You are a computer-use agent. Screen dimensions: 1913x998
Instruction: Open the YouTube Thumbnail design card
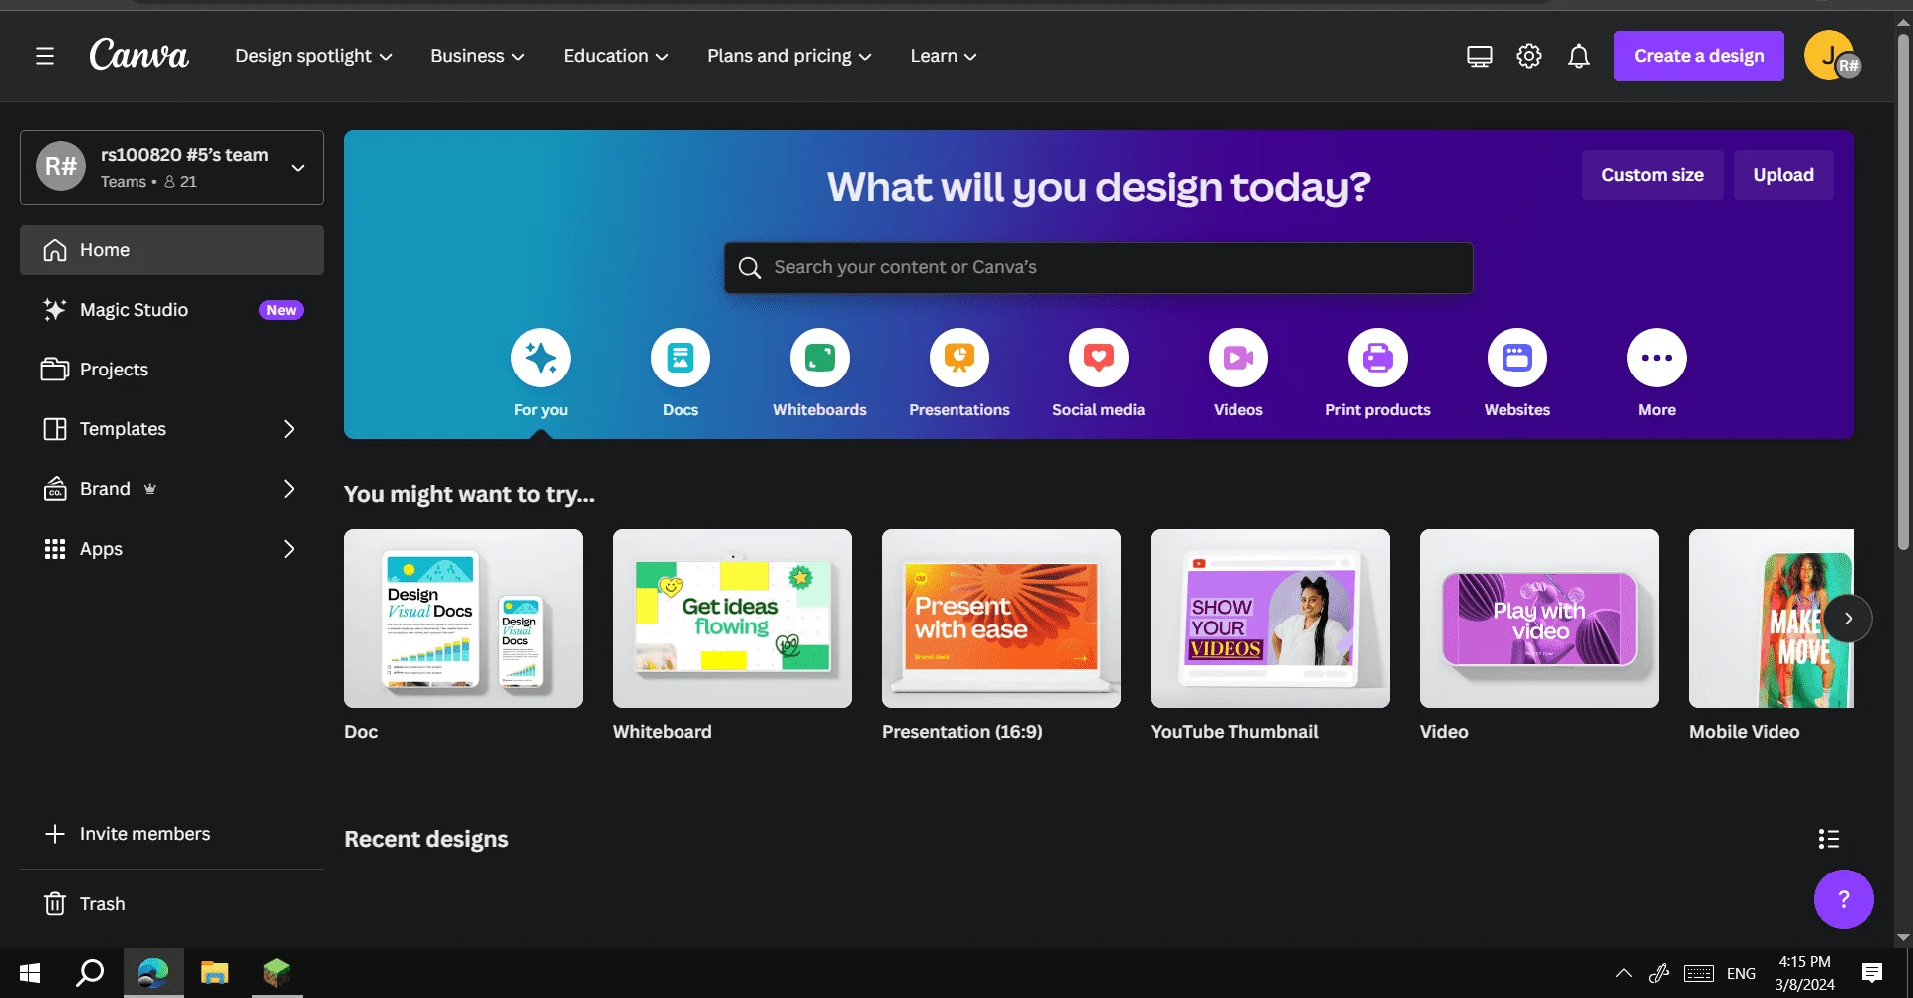[1270, 619]
